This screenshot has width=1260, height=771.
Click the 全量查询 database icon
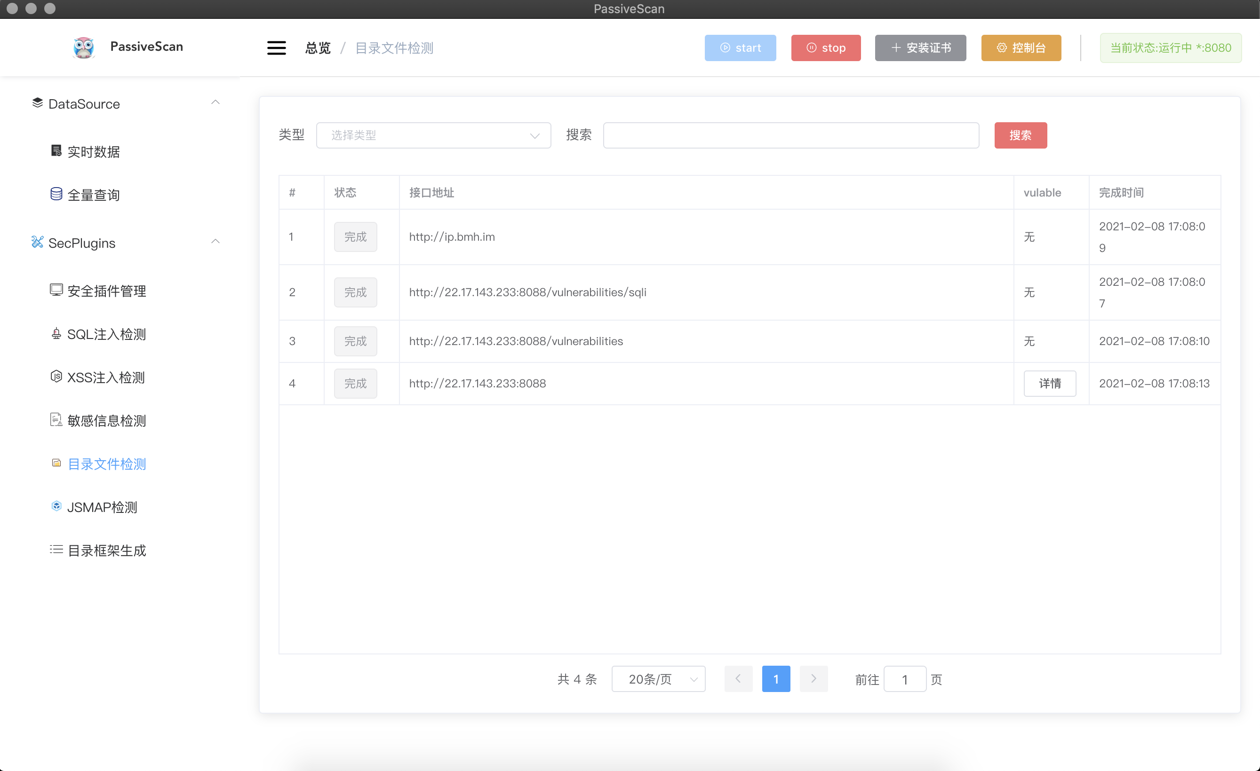point(56,194)
